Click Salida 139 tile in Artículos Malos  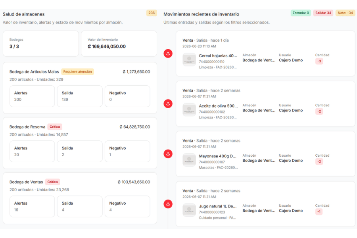point(80,96)
